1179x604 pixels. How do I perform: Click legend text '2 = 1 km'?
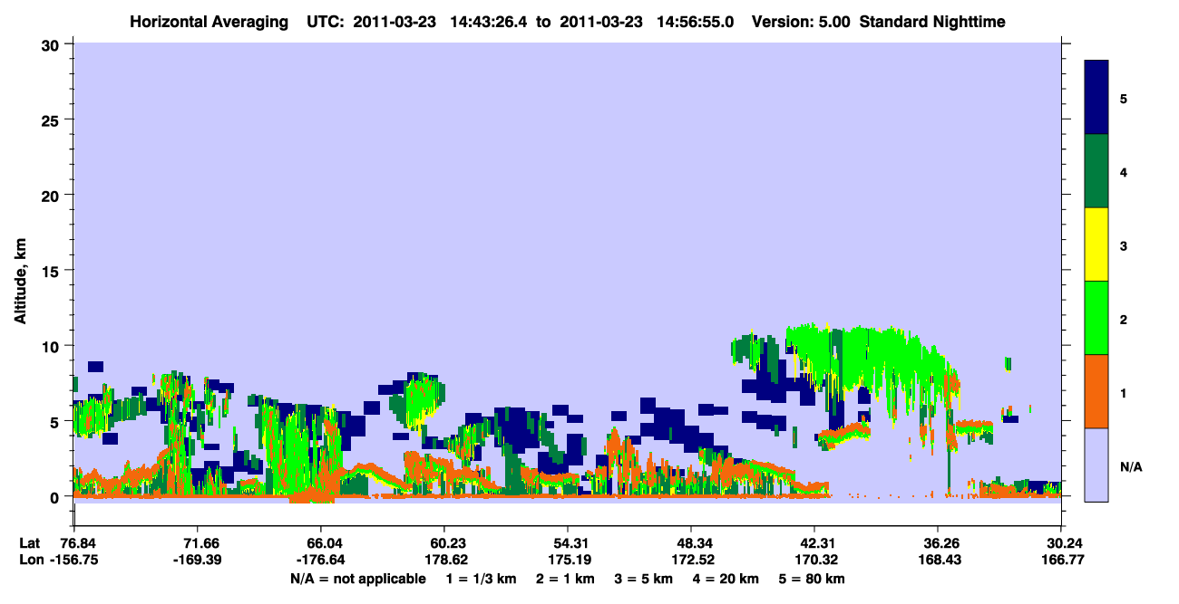coord(564,579)
